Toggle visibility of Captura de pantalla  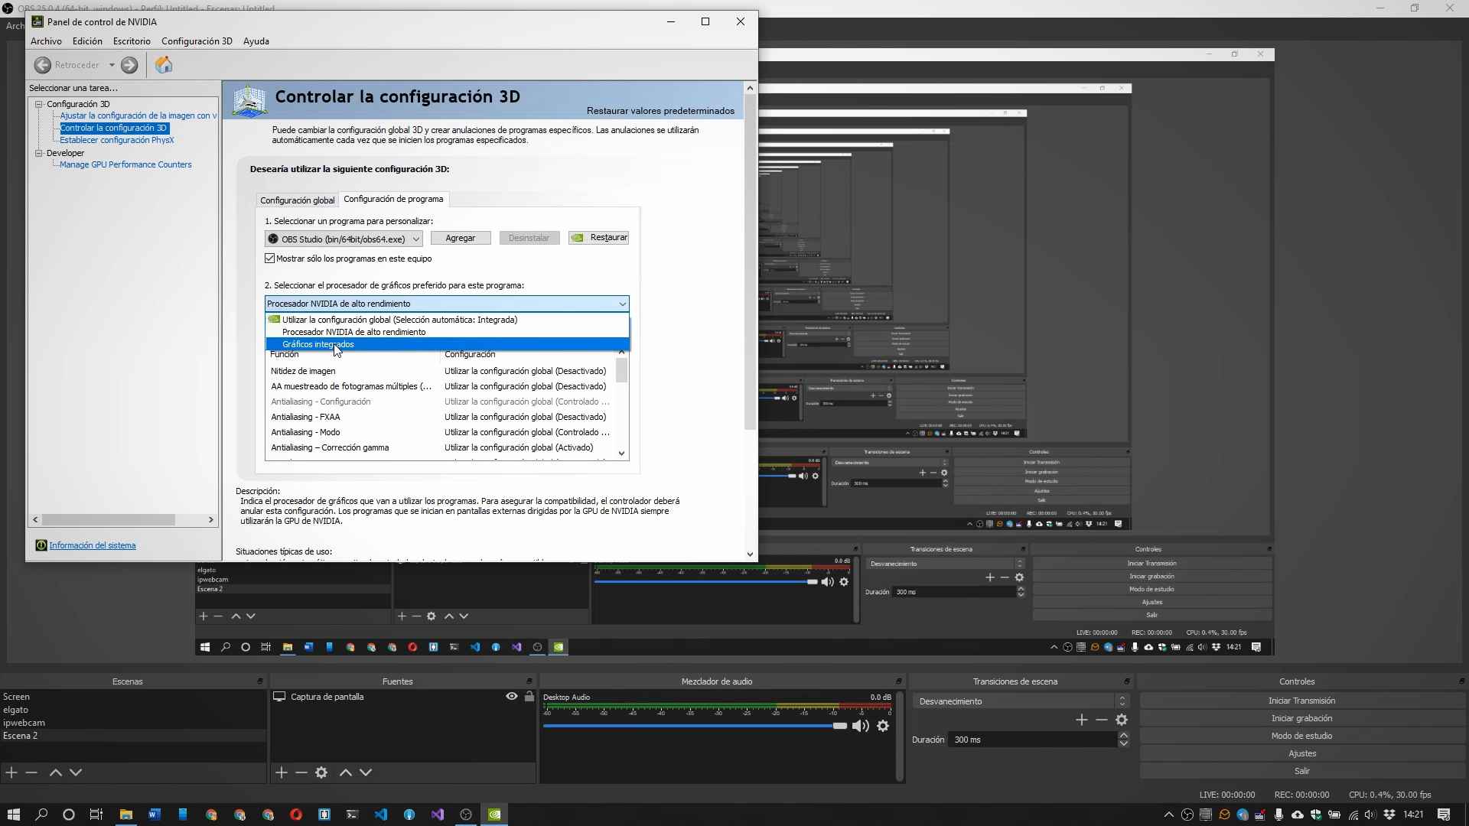tap(511, 697)
